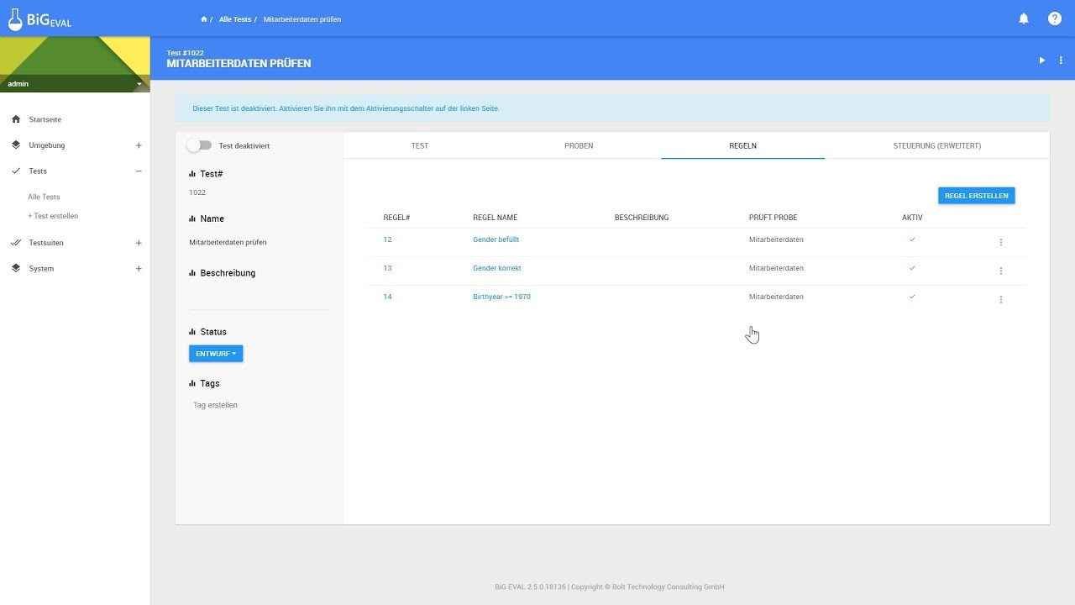This screenshot has height=605, width=1075.
Task: Click the Umgebung layers icon
Action: [x=16, y=145]
